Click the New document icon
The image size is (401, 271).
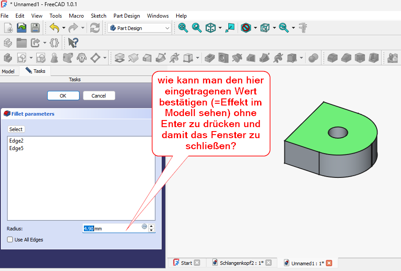8,28
